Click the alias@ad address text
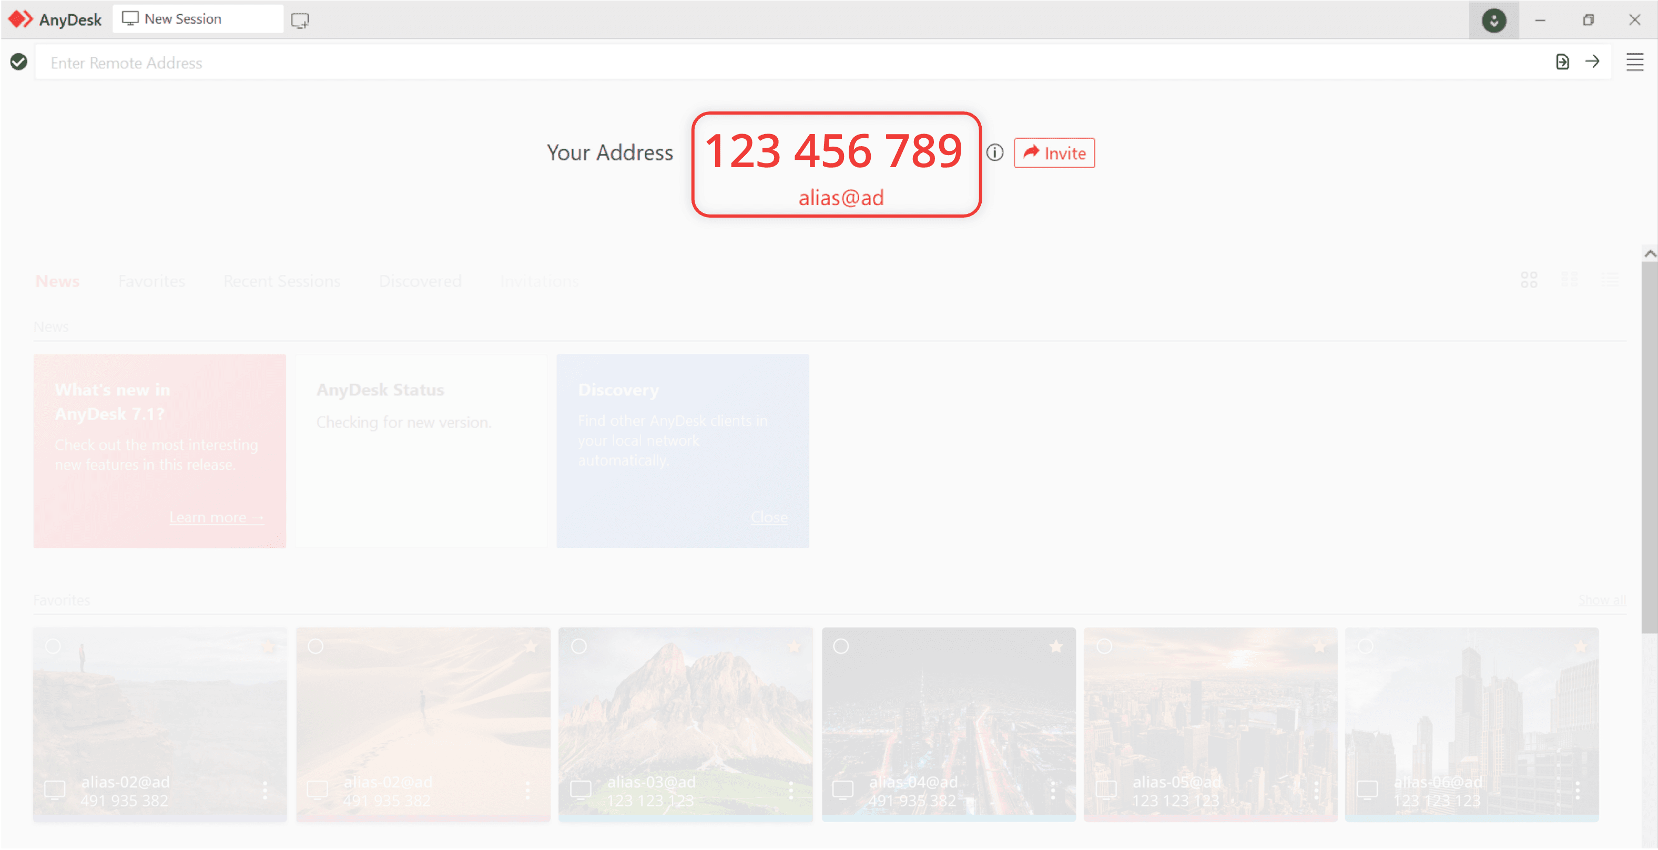 [841, 198]
